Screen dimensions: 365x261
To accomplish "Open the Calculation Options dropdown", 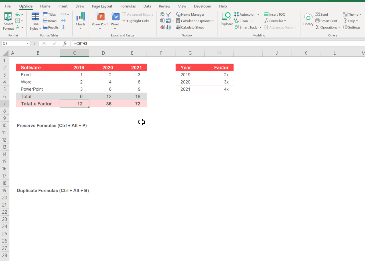I will coord(195,21).
